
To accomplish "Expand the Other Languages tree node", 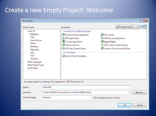I will (x=34, y=62).
